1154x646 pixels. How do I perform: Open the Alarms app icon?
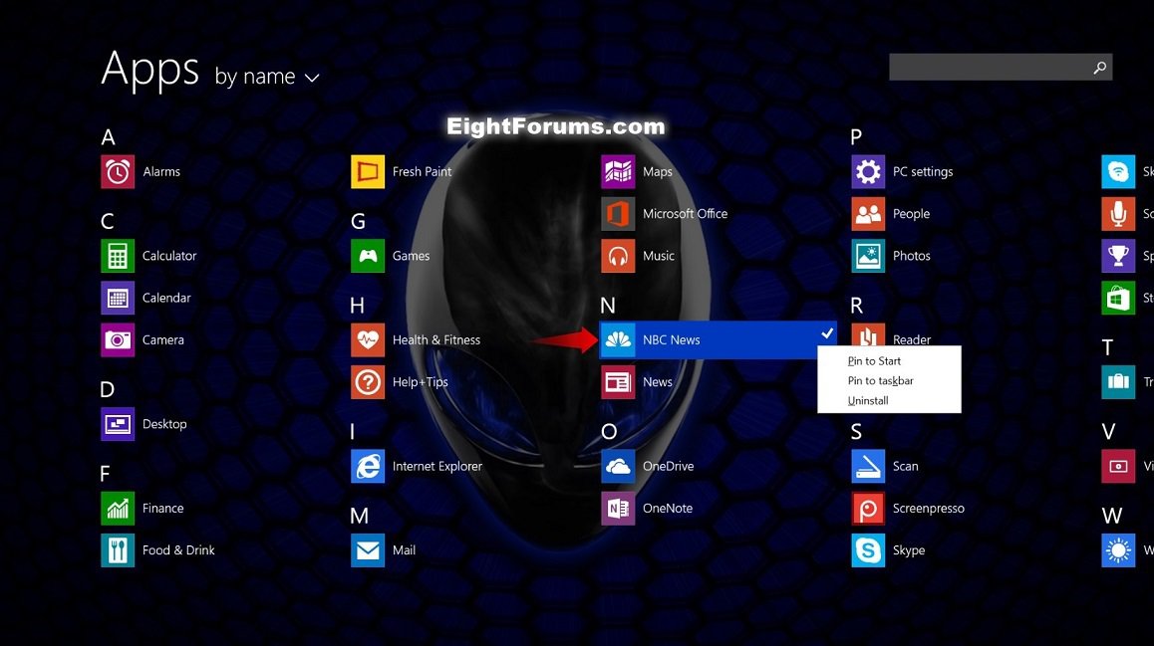pyautogui.click(x=118, y=172)
